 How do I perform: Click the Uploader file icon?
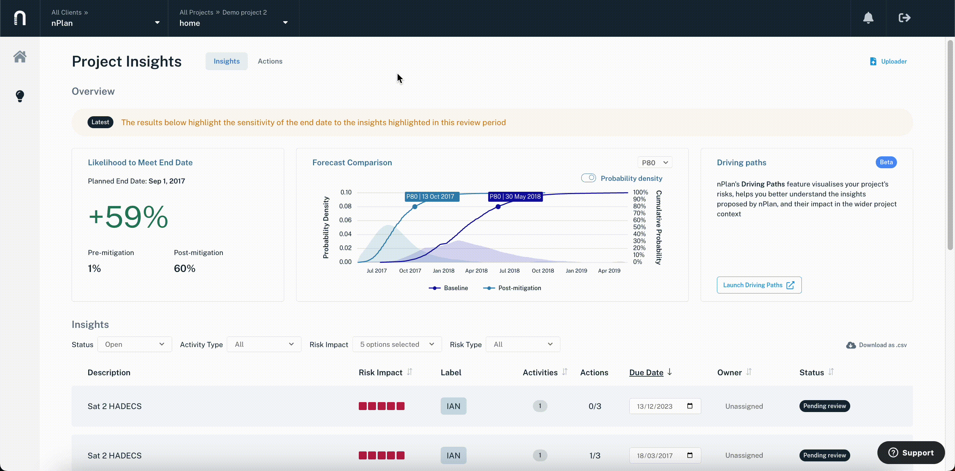873,62
